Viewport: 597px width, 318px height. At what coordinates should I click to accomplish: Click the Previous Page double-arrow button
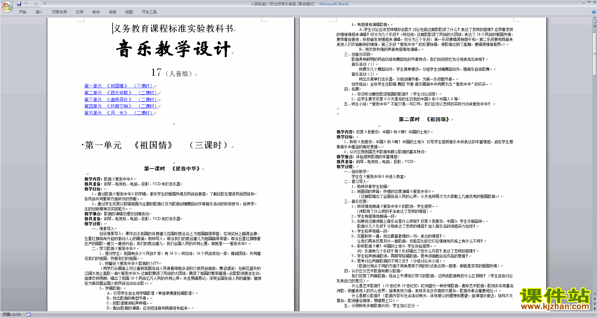[x=595, y=299]
